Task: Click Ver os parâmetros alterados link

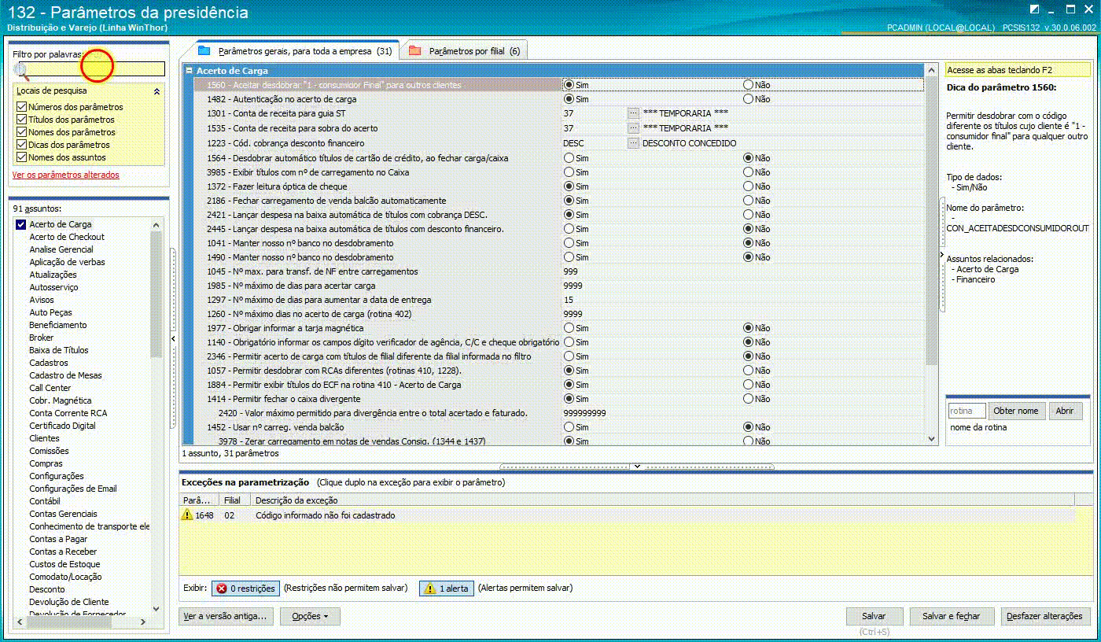Action: (x=66, y=175)
